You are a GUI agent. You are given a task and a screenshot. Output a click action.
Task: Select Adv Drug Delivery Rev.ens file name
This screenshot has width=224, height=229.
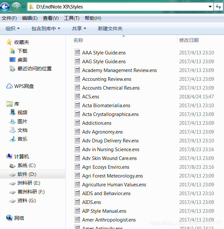pyautogui.click(x=110, y=141)
